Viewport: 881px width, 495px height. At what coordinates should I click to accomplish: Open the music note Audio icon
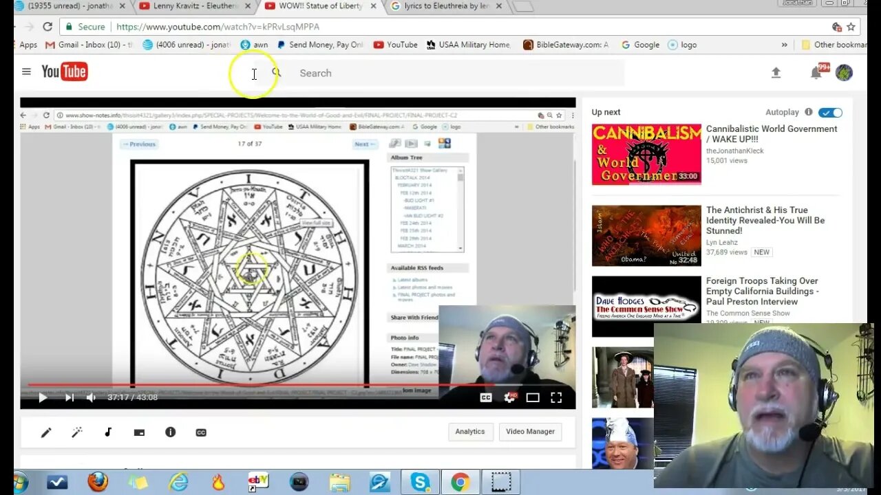pyautogui.click(x=108, y=432)
